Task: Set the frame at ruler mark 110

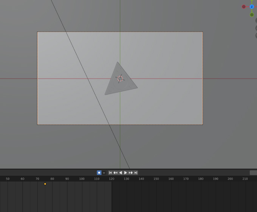Action: 97,179
